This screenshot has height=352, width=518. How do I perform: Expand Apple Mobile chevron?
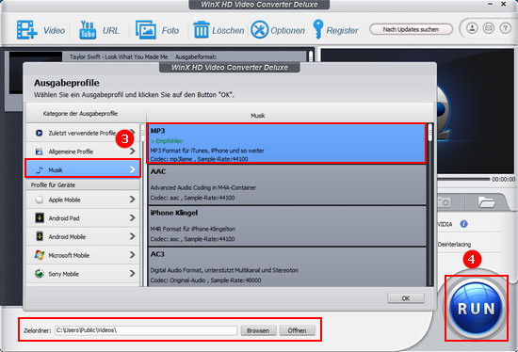(132, 200)
